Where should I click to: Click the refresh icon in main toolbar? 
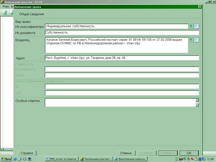point(5,13)
